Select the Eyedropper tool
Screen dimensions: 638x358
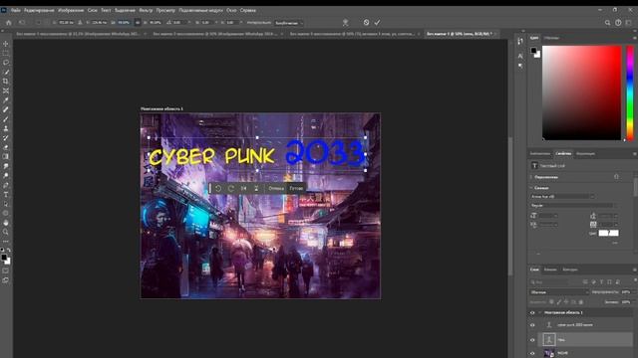6,100
